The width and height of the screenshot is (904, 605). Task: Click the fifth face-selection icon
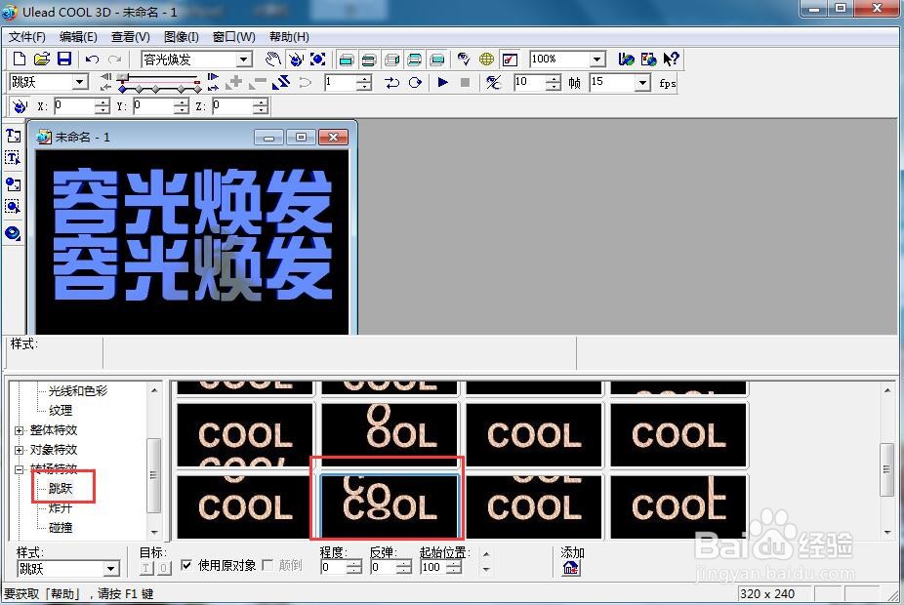437,60
